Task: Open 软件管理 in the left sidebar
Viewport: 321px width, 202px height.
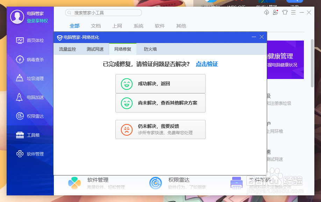Action: (x=30, y=154)
